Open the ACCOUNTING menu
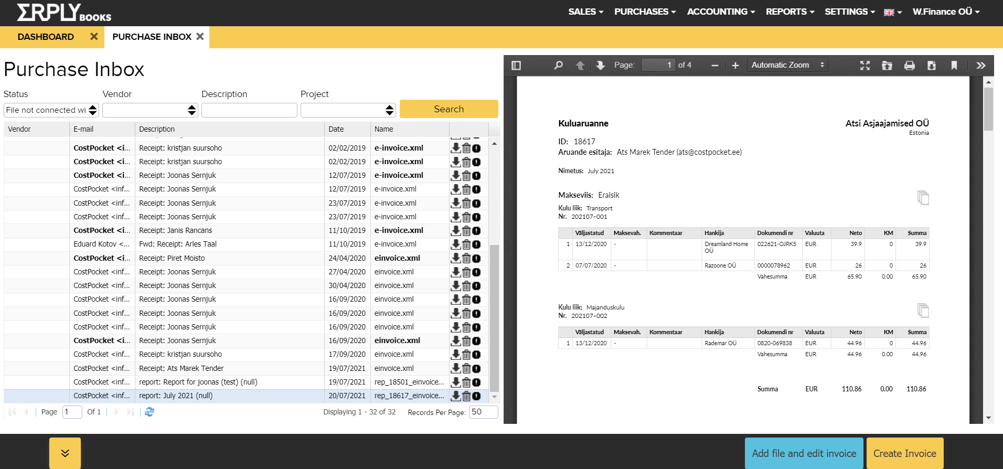Image resolution: width=1003 pixels, height=469 pixels. click(721, 12)
